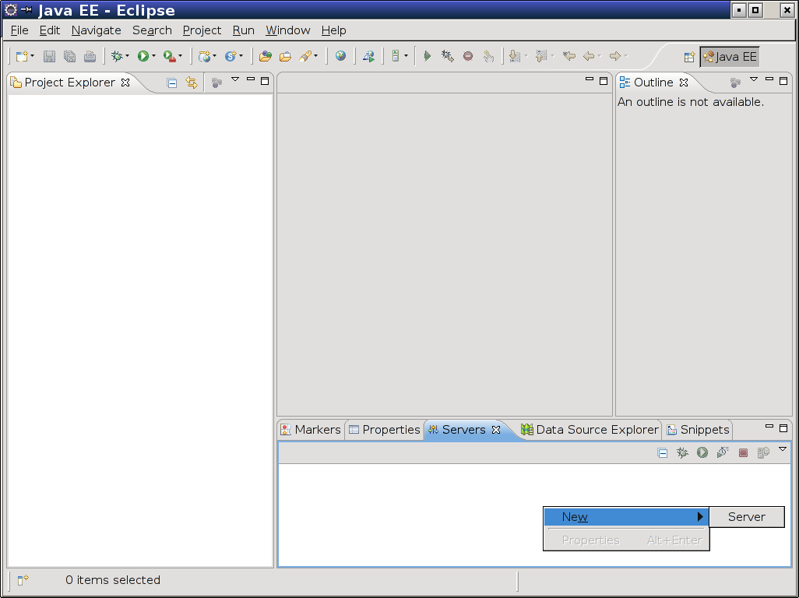Click inside the empty Project Explorer area

tap(140, 327)
